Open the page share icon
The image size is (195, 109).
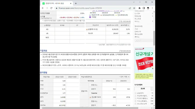pyautogui.click(x=130, y=8)
